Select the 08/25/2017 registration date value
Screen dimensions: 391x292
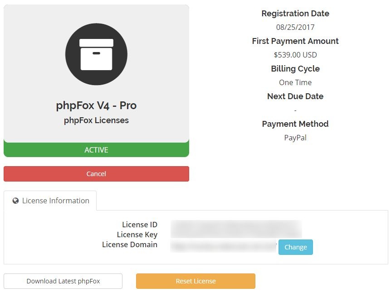[x=295, y=27]
